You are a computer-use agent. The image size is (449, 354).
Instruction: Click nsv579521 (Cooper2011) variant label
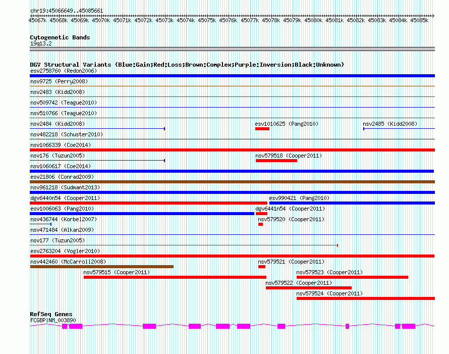click(x=291, y=262)
